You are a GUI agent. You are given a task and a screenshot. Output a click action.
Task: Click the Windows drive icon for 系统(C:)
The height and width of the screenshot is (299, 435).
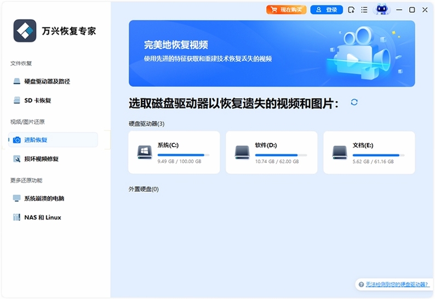coord(145,152)
